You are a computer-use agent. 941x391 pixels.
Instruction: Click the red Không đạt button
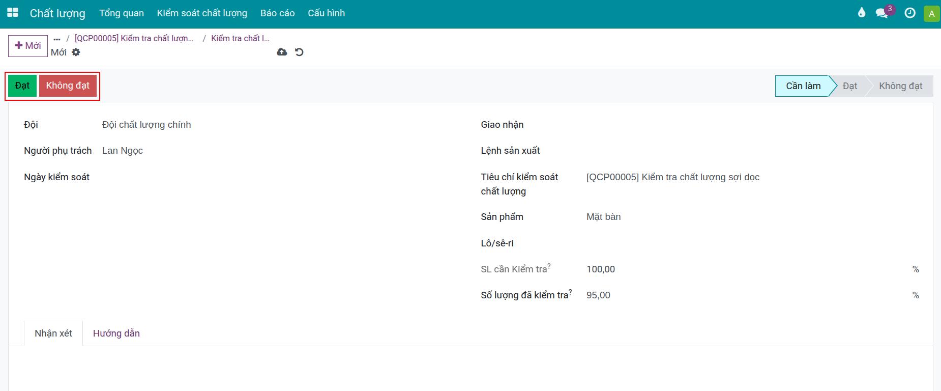[x=68, y=86]
